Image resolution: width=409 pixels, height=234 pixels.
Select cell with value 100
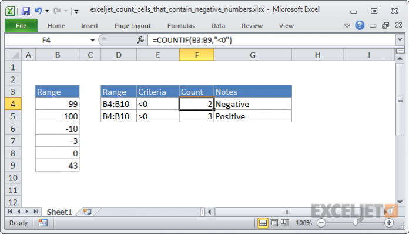point(58,116)
